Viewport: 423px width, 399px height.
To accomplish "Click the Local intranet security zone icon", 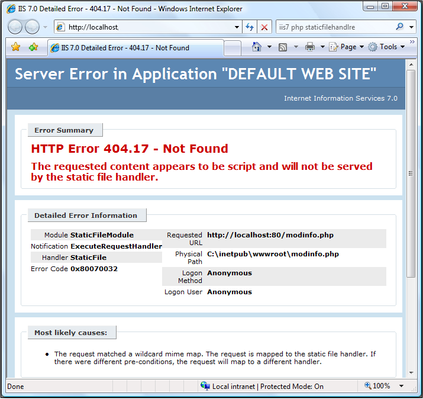I will (205, 386).
